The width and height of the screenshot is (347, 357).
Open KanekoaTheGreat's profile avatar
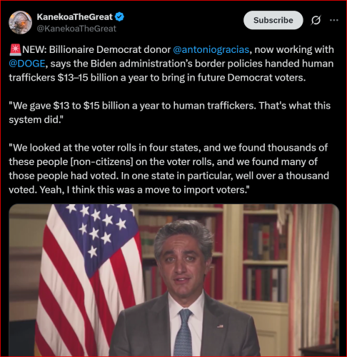[21, 22]
